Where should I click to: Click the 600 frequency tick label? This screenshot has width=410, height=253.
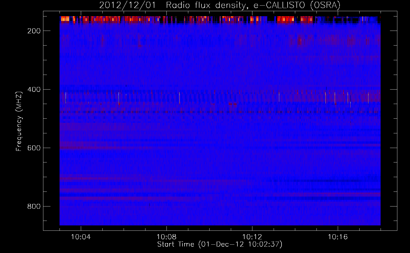point(34,148)
